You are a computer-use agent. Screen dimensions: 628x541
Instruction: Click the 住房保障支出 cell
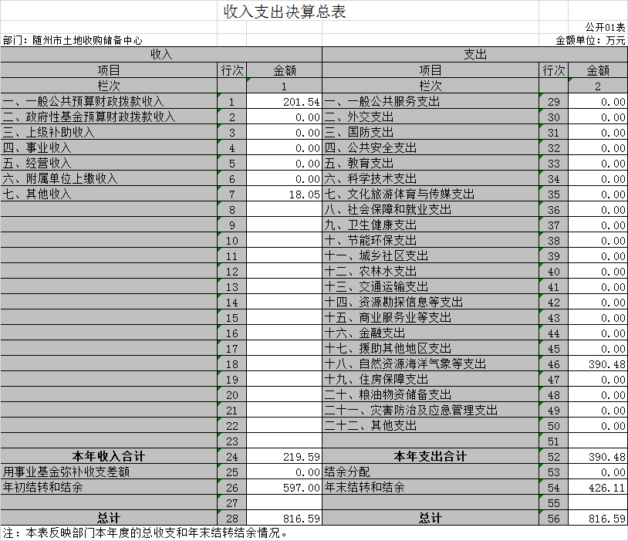[x=430, y=379]
